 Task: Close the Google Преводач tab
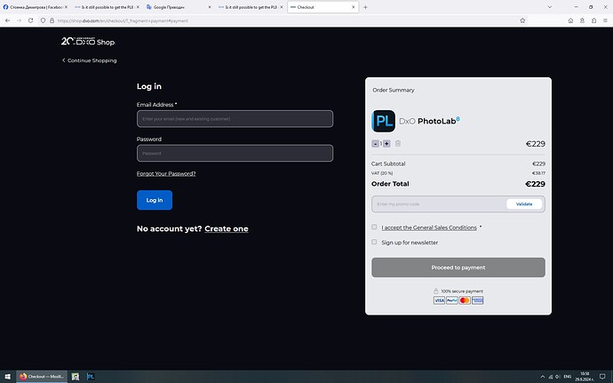[x=210, y=7]
